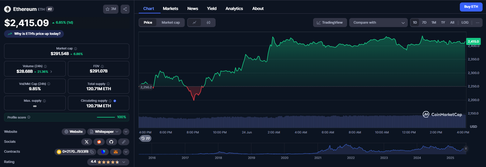The image size is (486, 167).
Task: Open the Compare with dropdown
Action: (x=379, y=22)
